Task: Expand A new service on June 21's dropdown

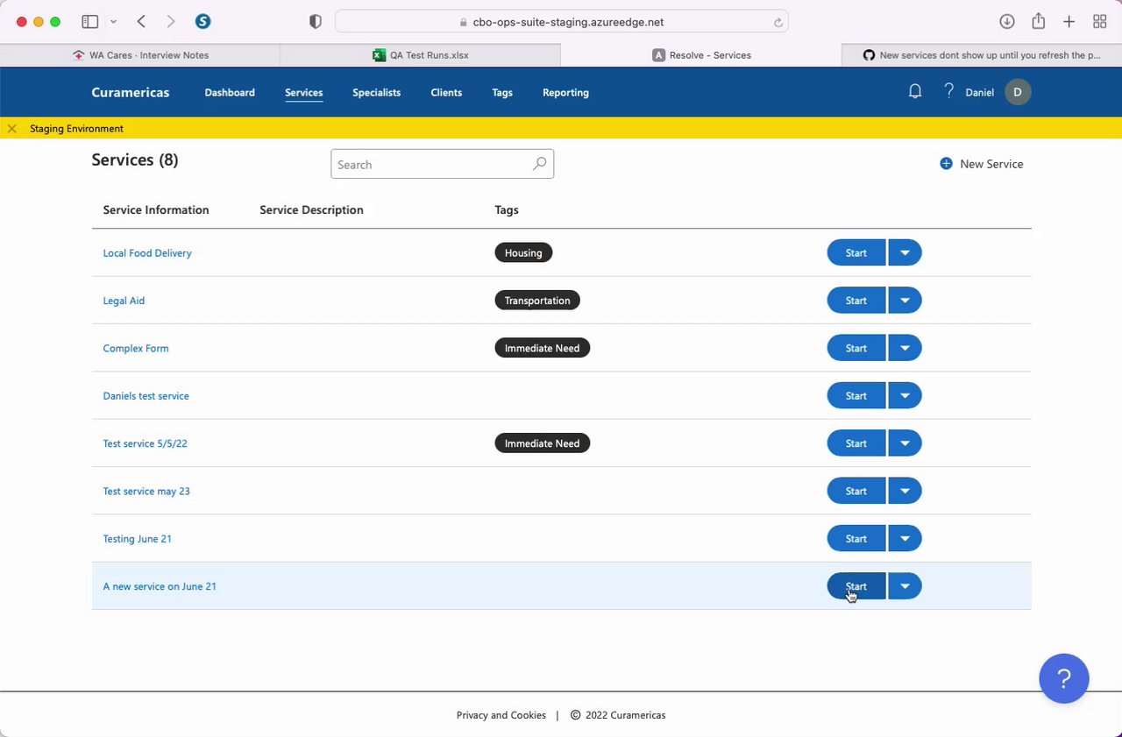Action: (905, 586)
